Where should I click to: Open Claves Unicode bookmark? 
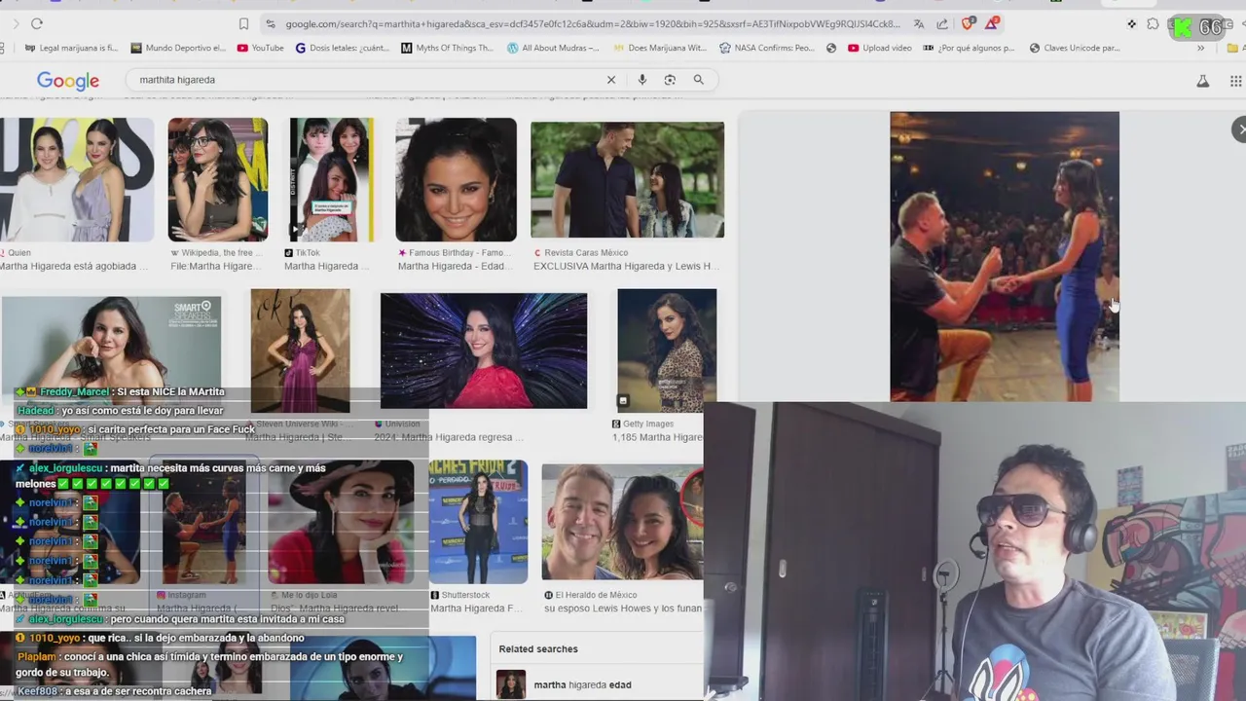click(x=1075, y=48)
